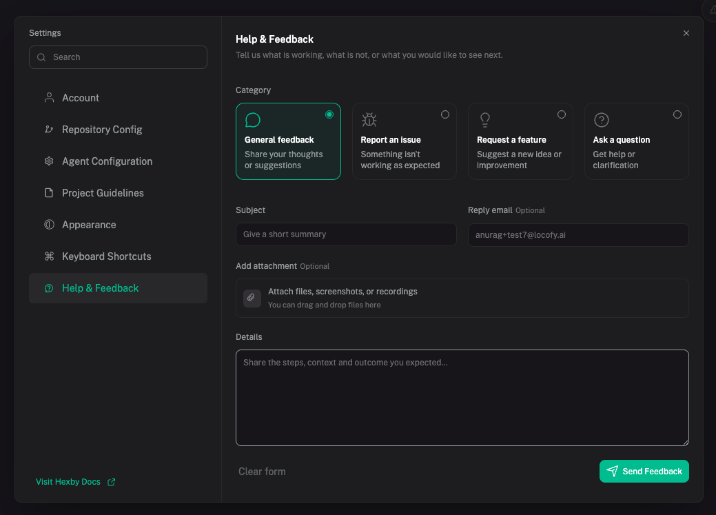Click the Subject input field
This screenshot has width=716, height=515.
coord(346,234)
